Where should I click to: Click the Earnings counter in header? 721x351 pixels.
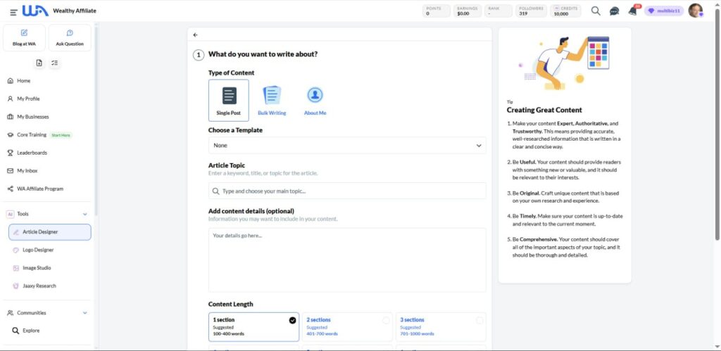468,11
